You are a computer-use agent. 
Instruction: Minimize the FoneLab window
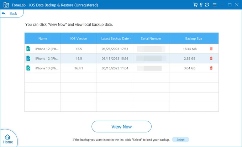(222, 5)
